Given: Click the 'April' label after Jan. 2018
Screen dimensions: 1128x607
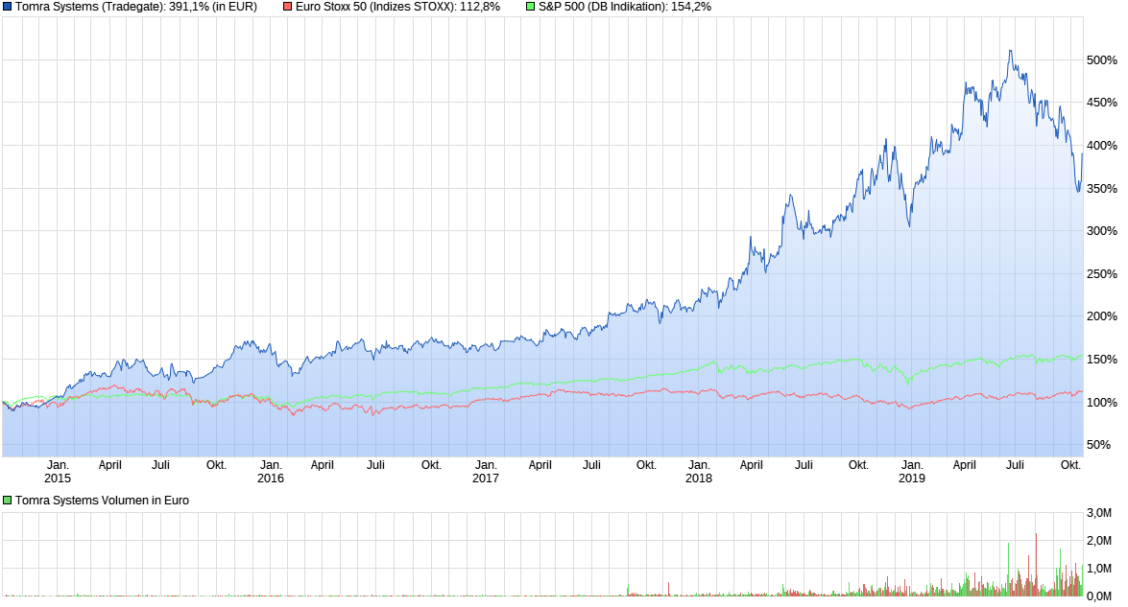Looking at the screenshot, I should [x=751, y=465].
